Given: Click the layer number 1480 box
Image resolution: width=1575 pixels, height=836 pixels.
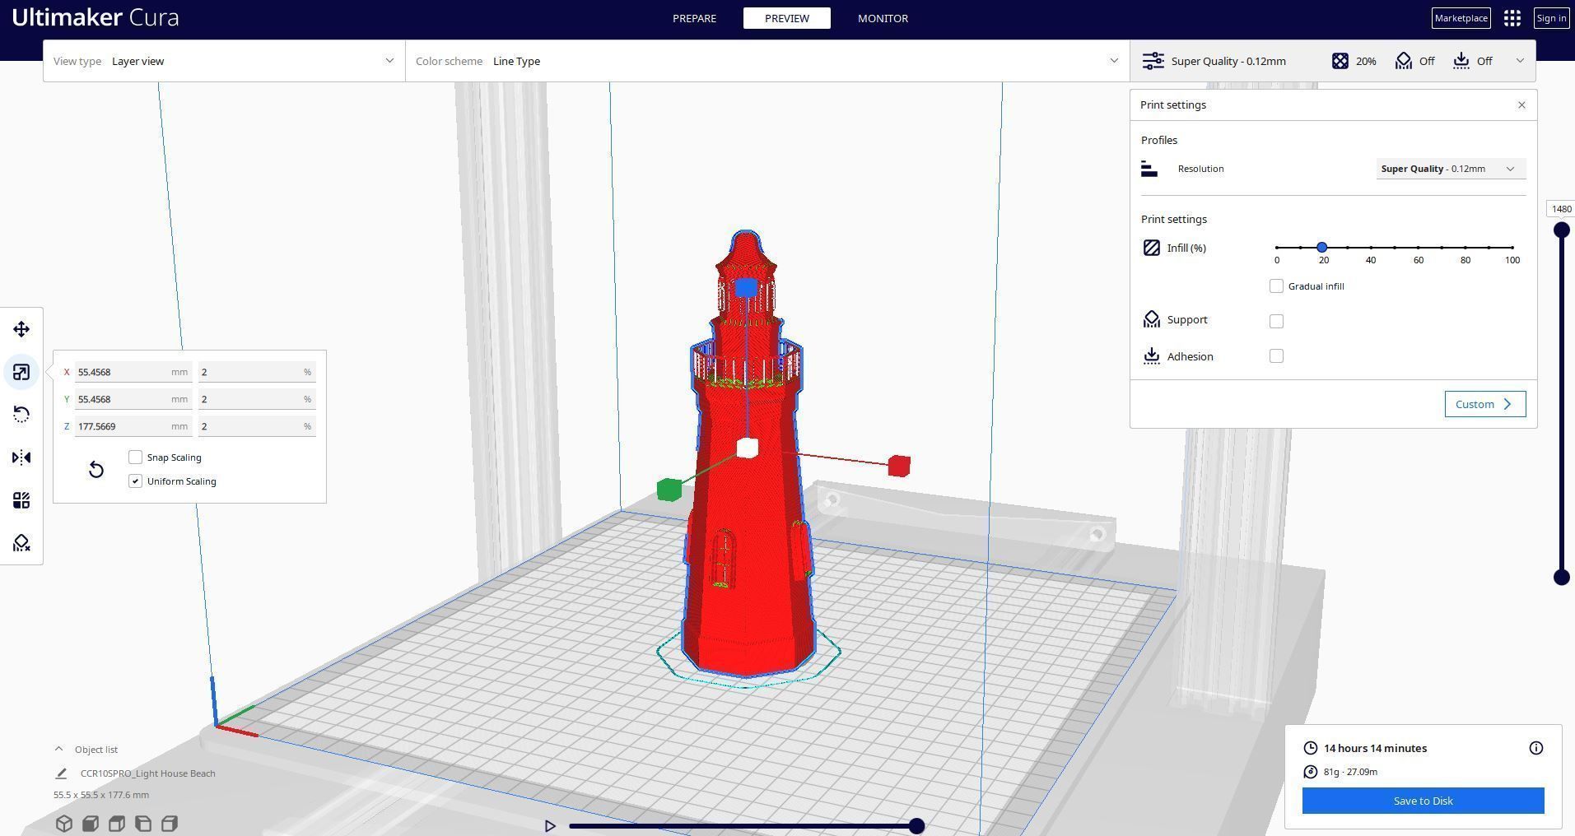Looking at the screenshot, I should [1561, 209].
